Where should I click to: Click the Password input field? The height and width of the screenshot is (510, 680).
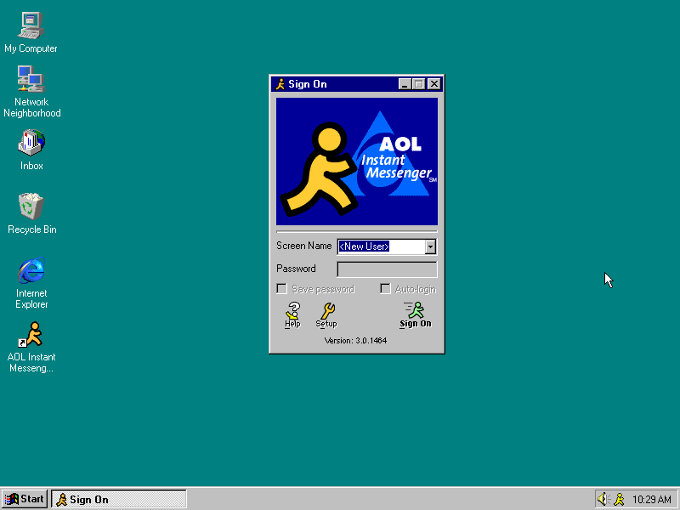point(387,269)
